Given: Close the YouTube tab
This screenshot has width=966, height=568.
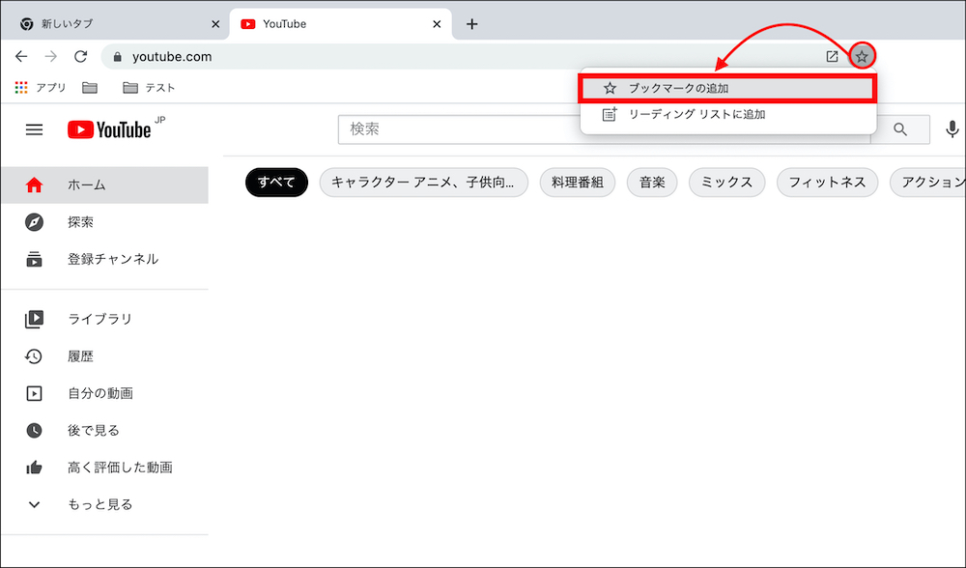Looking at the screenshot, I should click(437, 24).
